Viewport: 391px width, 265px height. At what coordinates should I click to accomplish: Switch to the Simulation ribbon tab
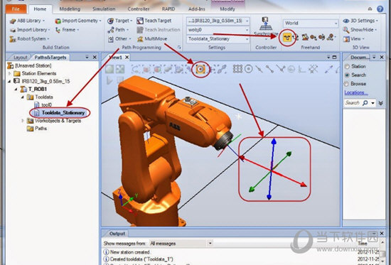(x=104, y=9)
